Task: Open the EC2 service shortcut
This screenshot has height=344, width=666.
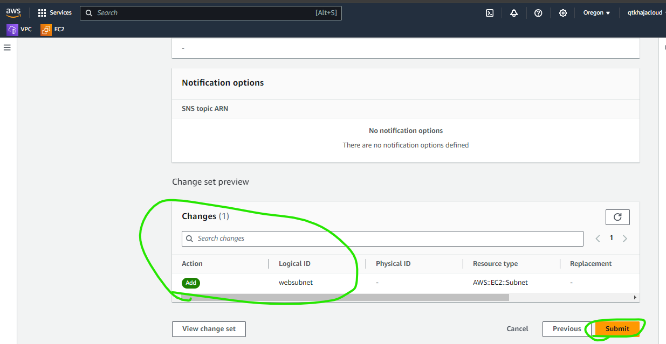Action: click(53, 30)
